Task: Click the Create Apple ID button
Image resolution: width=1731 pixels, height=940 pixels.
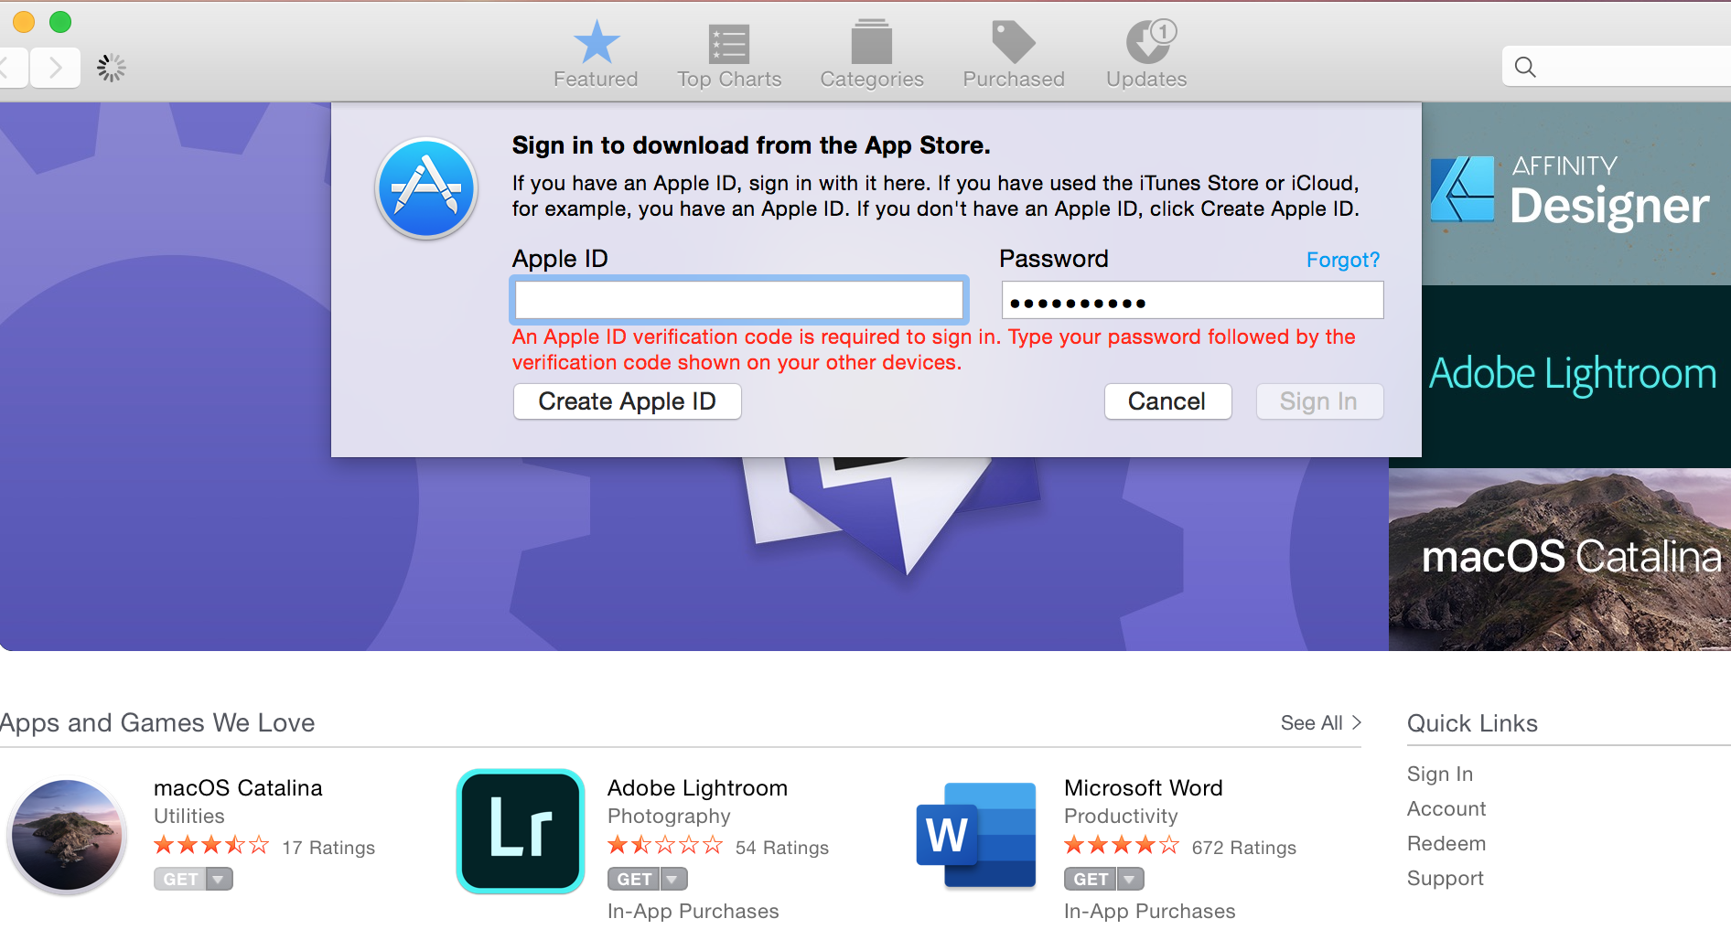Action: point(628,401)
